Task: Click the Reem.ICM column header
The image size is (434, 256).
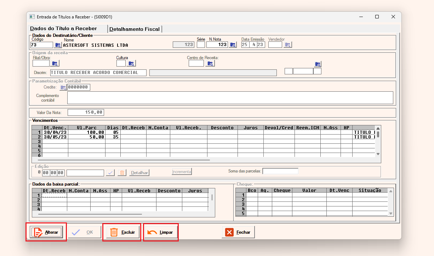Action: (x=307, y=127)
